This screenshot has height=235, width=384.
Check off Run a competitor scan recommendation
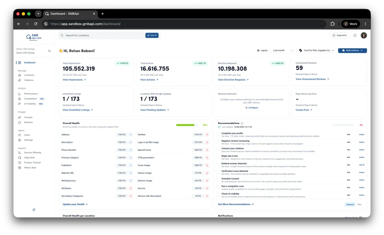[x=219, y=188]
